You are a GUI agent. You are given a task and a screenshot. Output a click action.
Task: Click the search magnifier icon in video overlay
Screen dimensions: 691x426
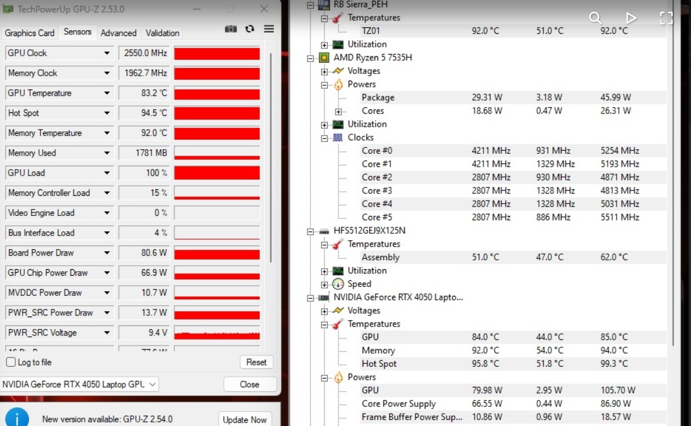(595, 18)
